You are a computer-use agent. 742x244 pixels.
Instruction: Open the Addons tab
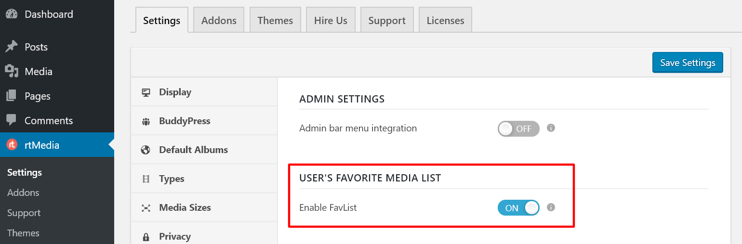219,20
